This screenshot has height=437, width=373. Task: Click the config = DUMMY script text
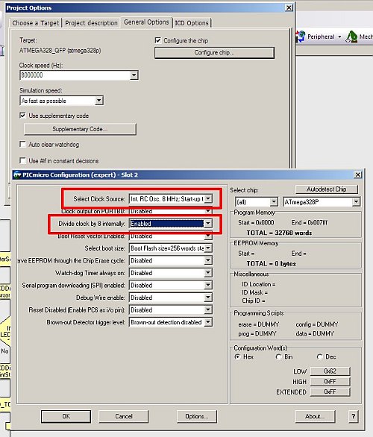tap(317, 324)
